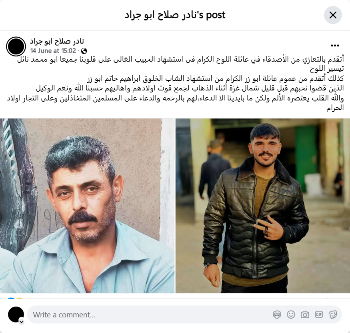Click the globe public audience icon
Viewport: 350px width, 333px height.
(84, 51)
